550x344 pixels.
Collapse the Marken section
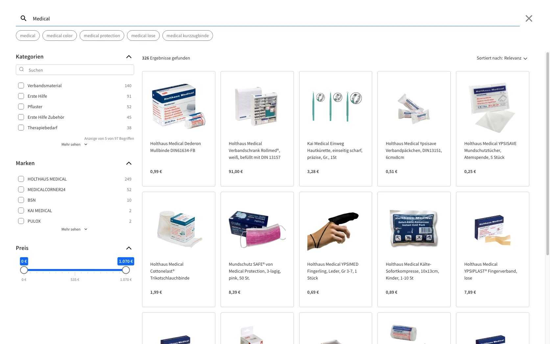pos(129,163)
